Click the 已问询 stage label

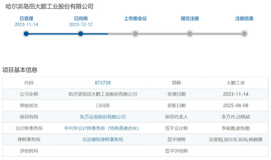pos(81,19)
